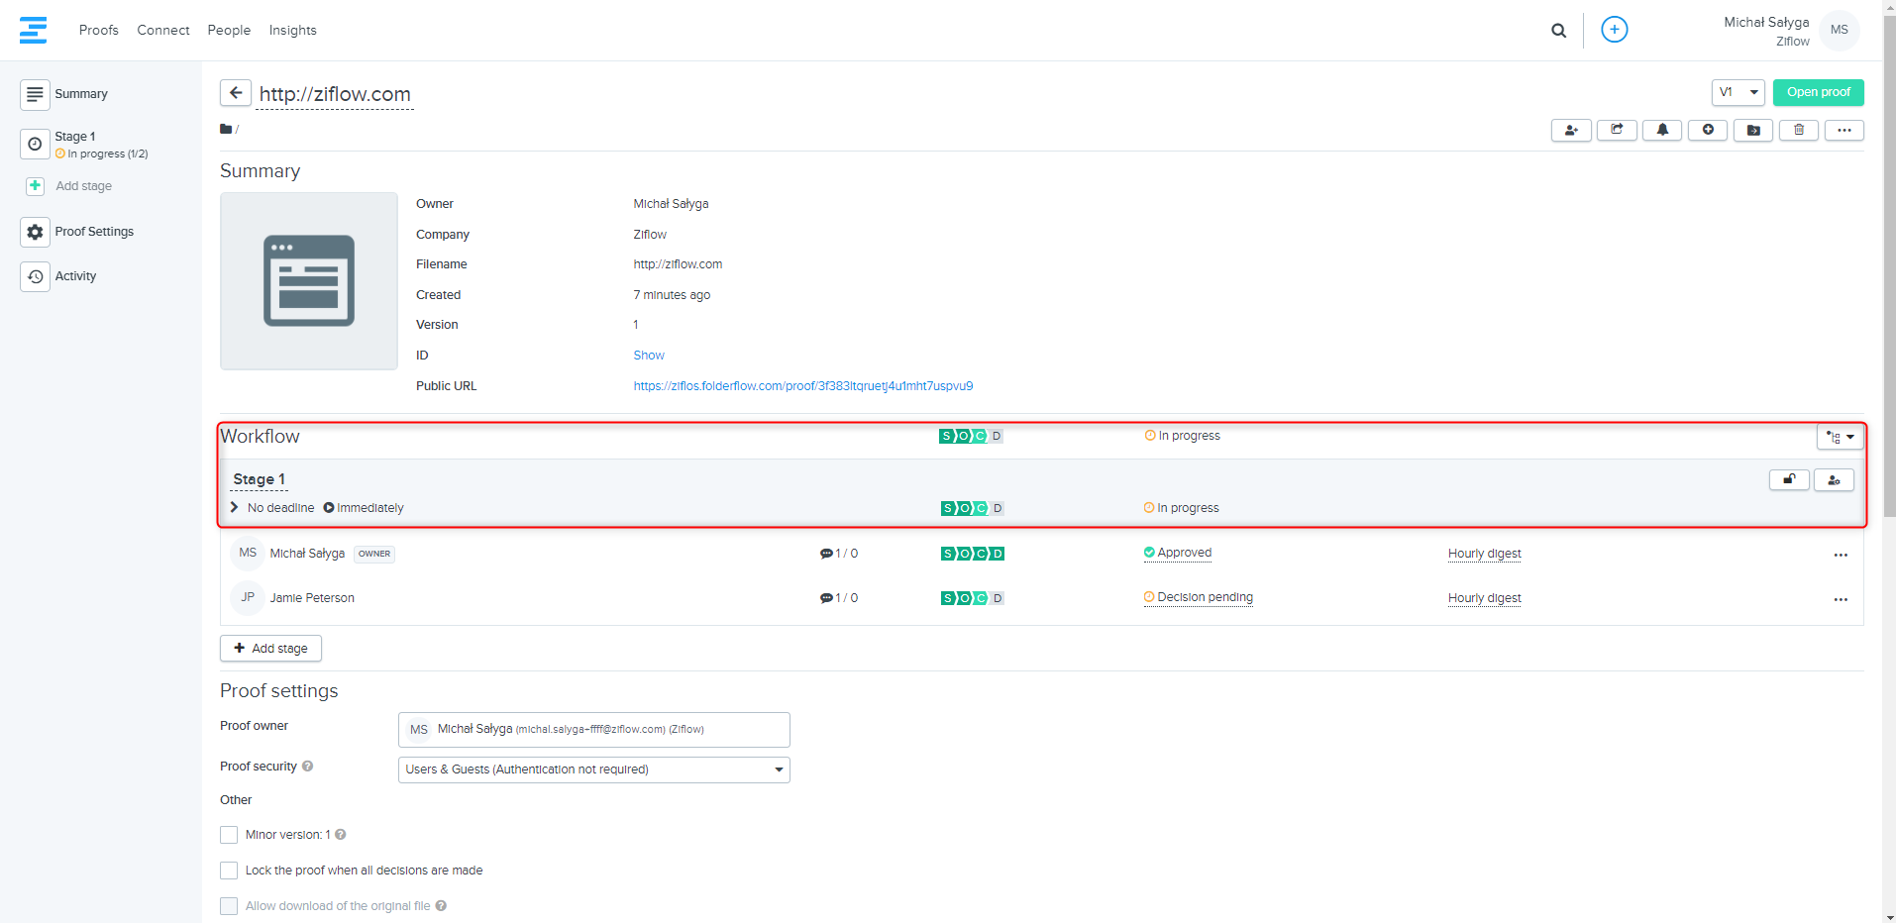Expand Stage 1 details chevron
Image resolution: width=1896 pixels, height=923 pixels.
(x=235, y=507)
